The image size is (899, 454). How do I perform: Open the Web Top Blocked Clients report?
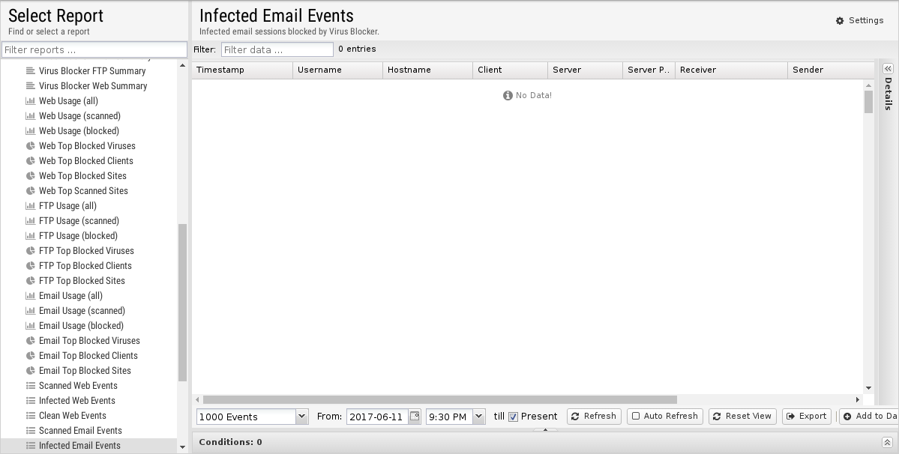coord(85,161)
